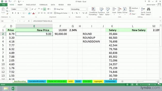Open Sort & Filter menu
Image resolution: width=162 pixels, height=91 pixels.
pos(143,11)
